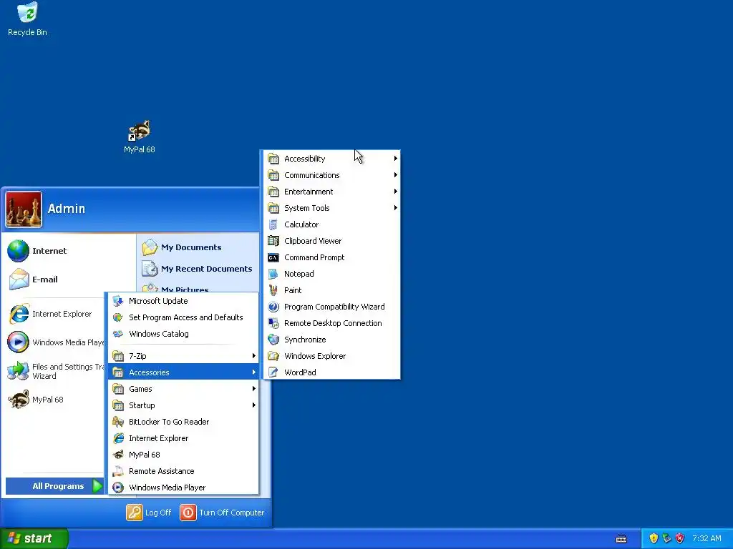Click the Start button

tap(34, 538)
